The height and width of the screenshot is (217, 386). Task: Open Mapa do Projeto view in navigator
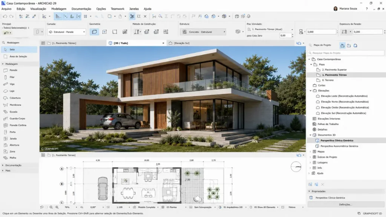click(342, 46)
